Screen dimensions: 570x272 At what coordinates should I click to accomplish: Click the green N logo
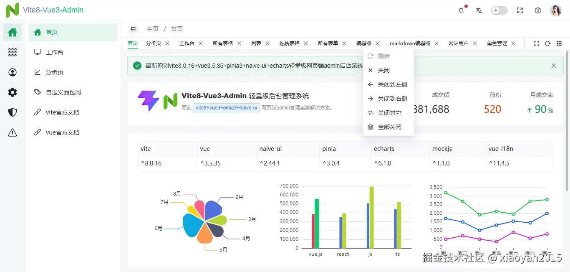pos(13,10)
